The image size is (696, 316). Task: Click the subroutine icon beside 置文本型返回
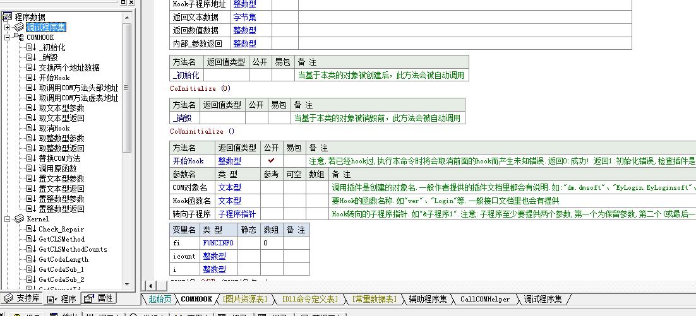coord(31,189)
